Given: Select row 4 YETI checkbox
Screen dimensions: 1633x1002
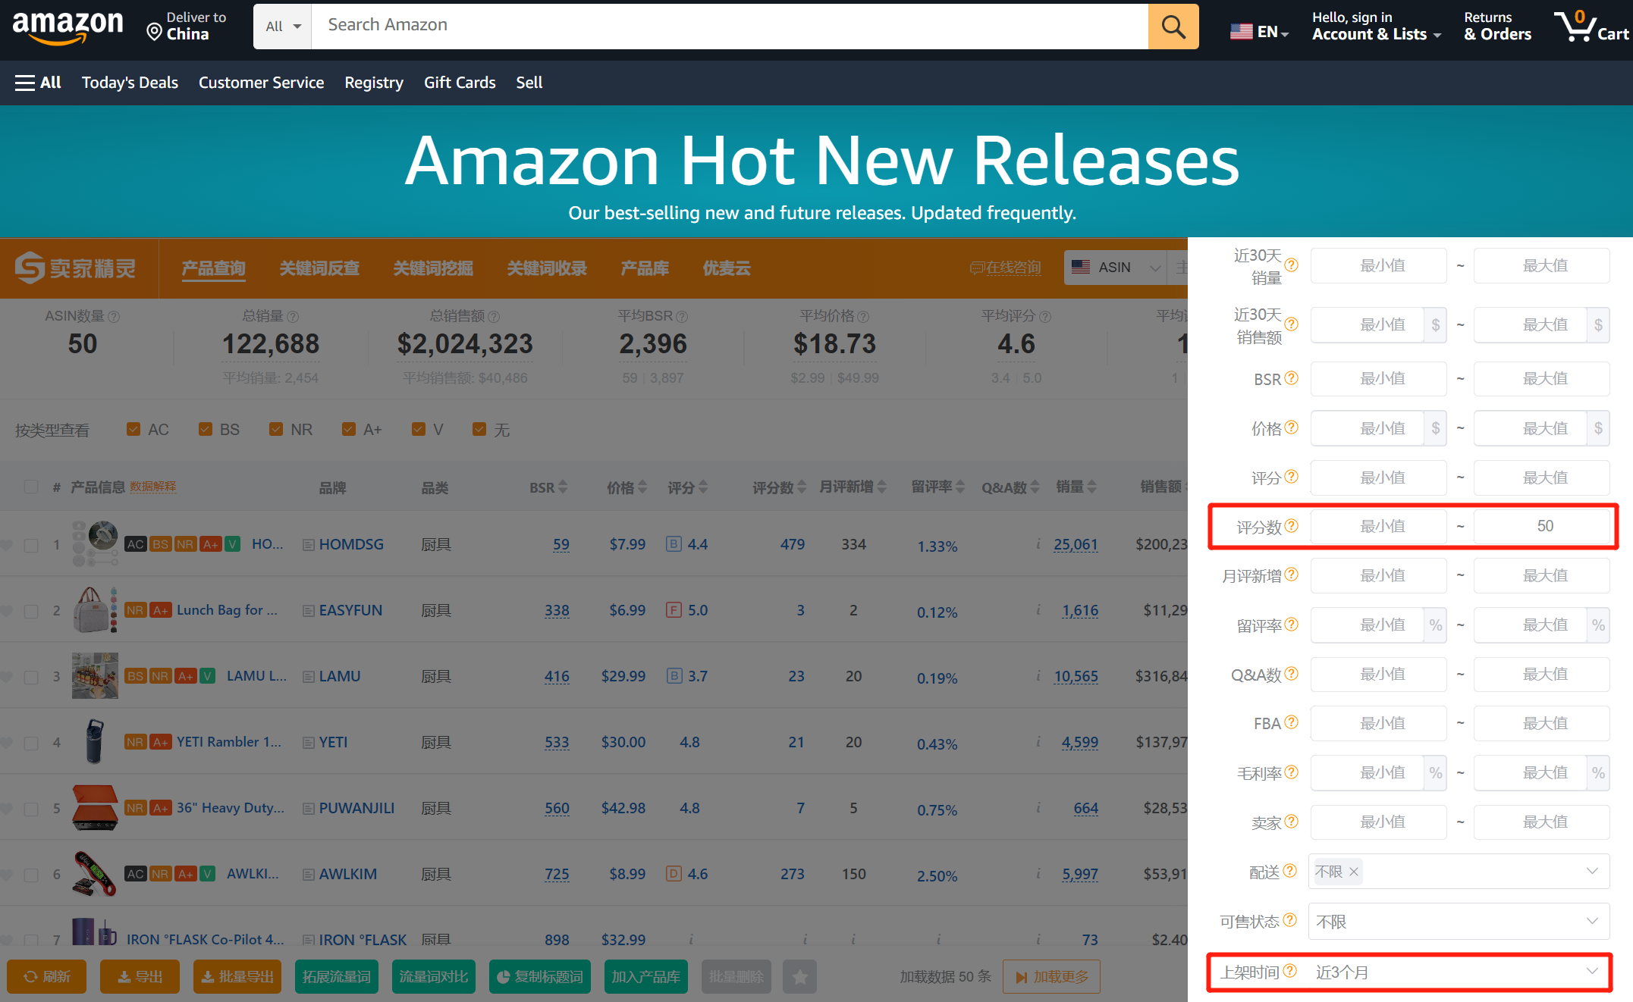Looking at the screenshot, I should click(31, 743).
